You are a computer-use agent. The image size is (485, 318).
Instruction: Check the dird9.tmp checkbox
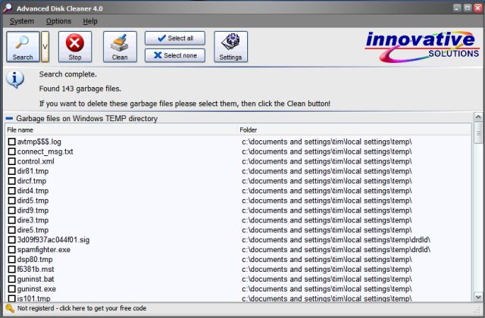(12, 210)
